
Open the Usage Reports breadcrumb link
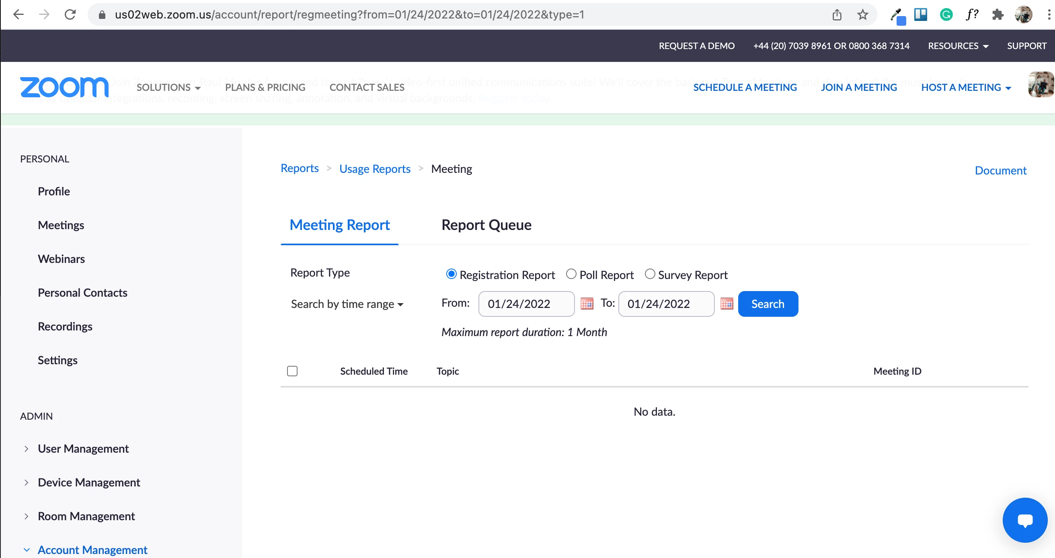[374, 169]
